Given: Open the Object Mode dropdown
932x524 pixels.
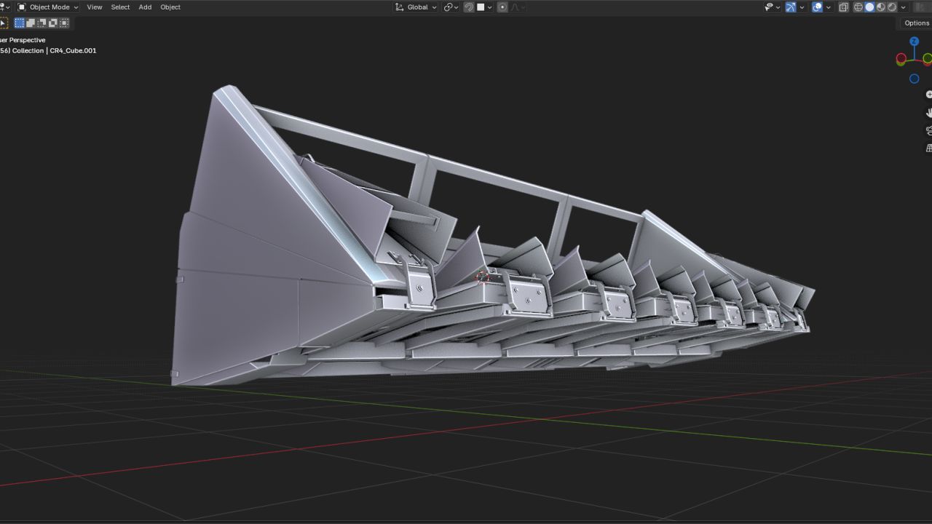Looking at the screenshot, I should (48, 7).
